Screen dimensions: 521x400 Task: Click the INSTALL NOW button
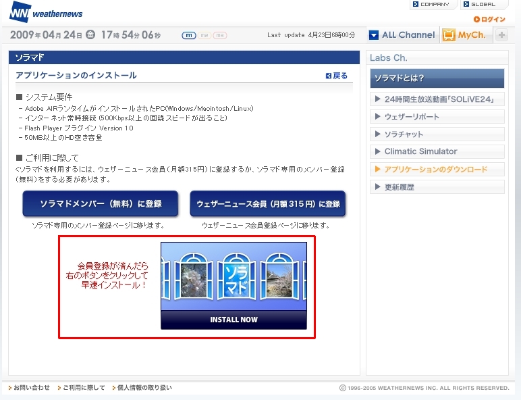pyautogui.click(x=234, y=320)
